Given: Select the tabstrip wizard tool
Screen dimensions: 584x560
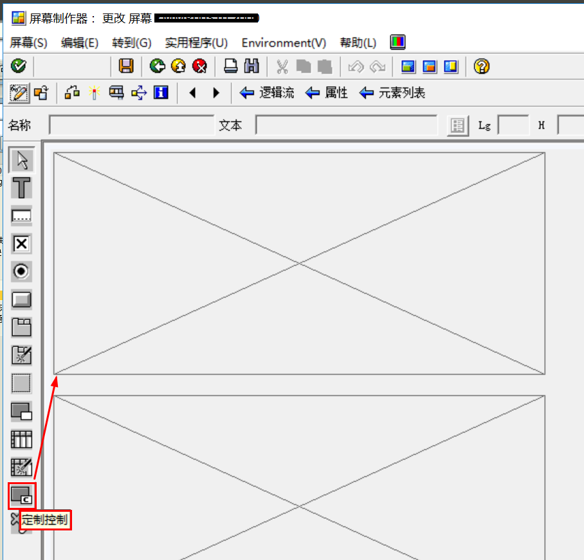Looking at the screenshot, I should point(22,355).
